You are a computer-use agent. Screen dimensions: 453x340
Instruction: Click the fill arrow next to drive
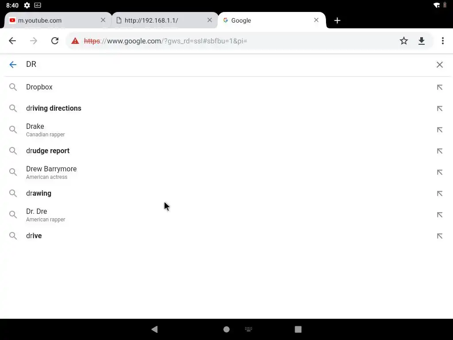439,236
